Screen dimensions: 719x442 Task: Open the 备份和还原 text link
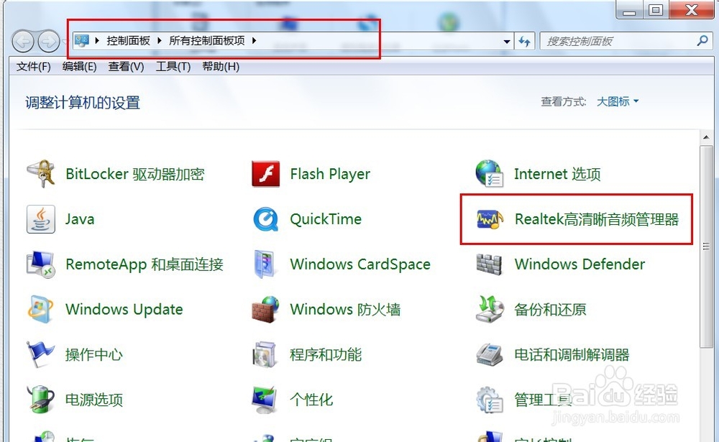coord(550,310)
